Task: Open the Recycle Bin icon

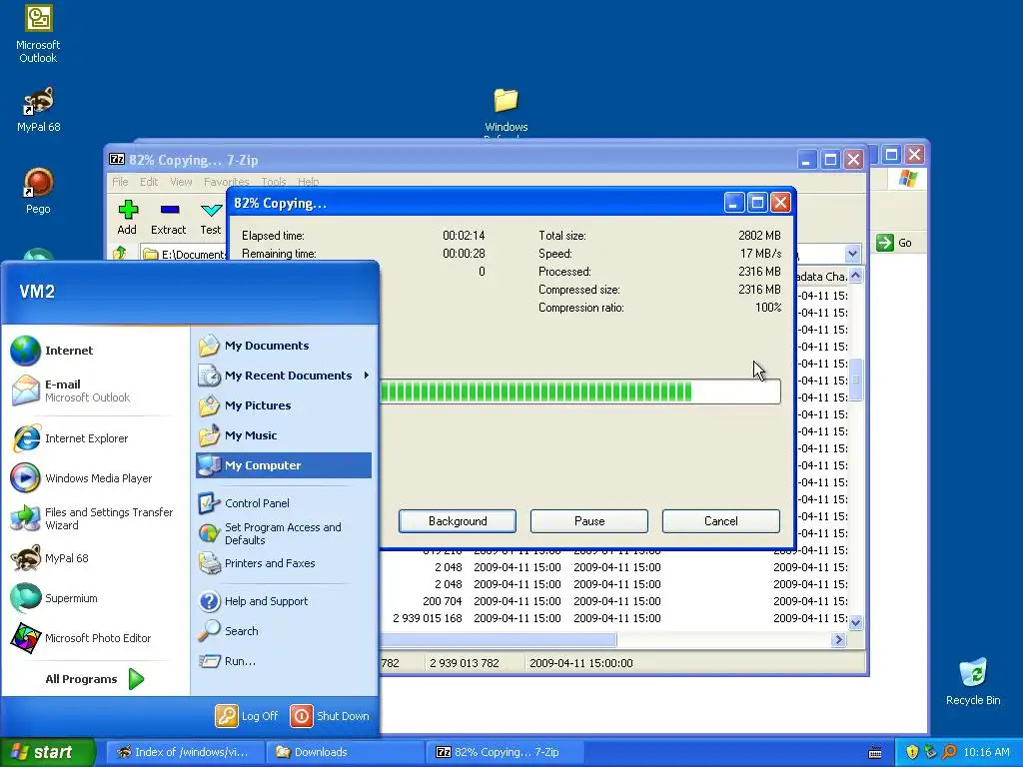Action: pyautogui.click(x=973, y=682)
